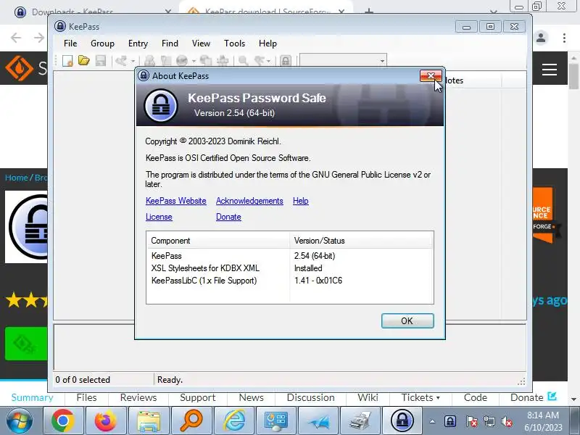Open a database using the folder toolbar icon
The image size is (580, 435).
pyautogui.click(x=84, y=61)
